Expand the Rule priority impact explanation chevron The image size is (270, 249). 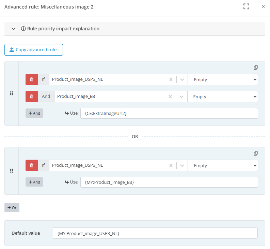tap(13, 29)
